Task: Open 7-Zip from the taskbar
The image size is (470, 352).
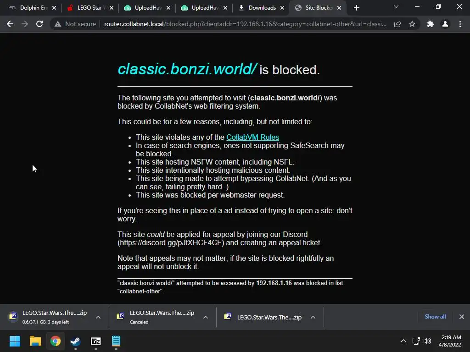Action: point(96,341)
